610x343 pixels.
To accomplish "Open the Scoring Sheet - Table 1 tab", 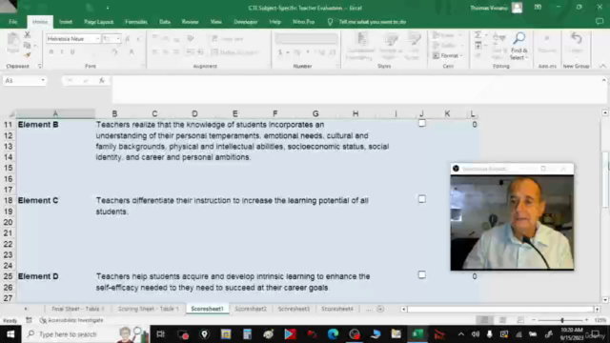I will (148, 309).
